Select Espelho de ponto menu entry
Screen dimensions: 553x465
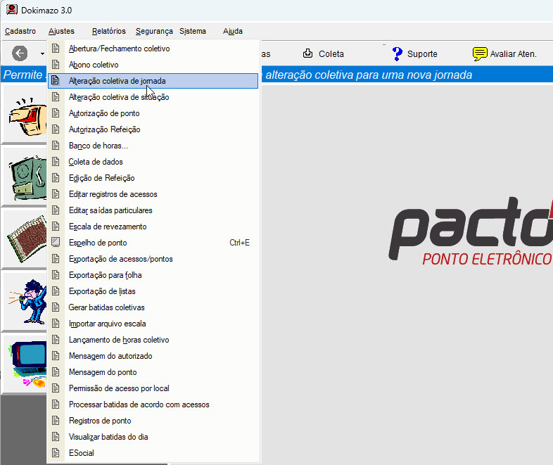coord(98,243)
